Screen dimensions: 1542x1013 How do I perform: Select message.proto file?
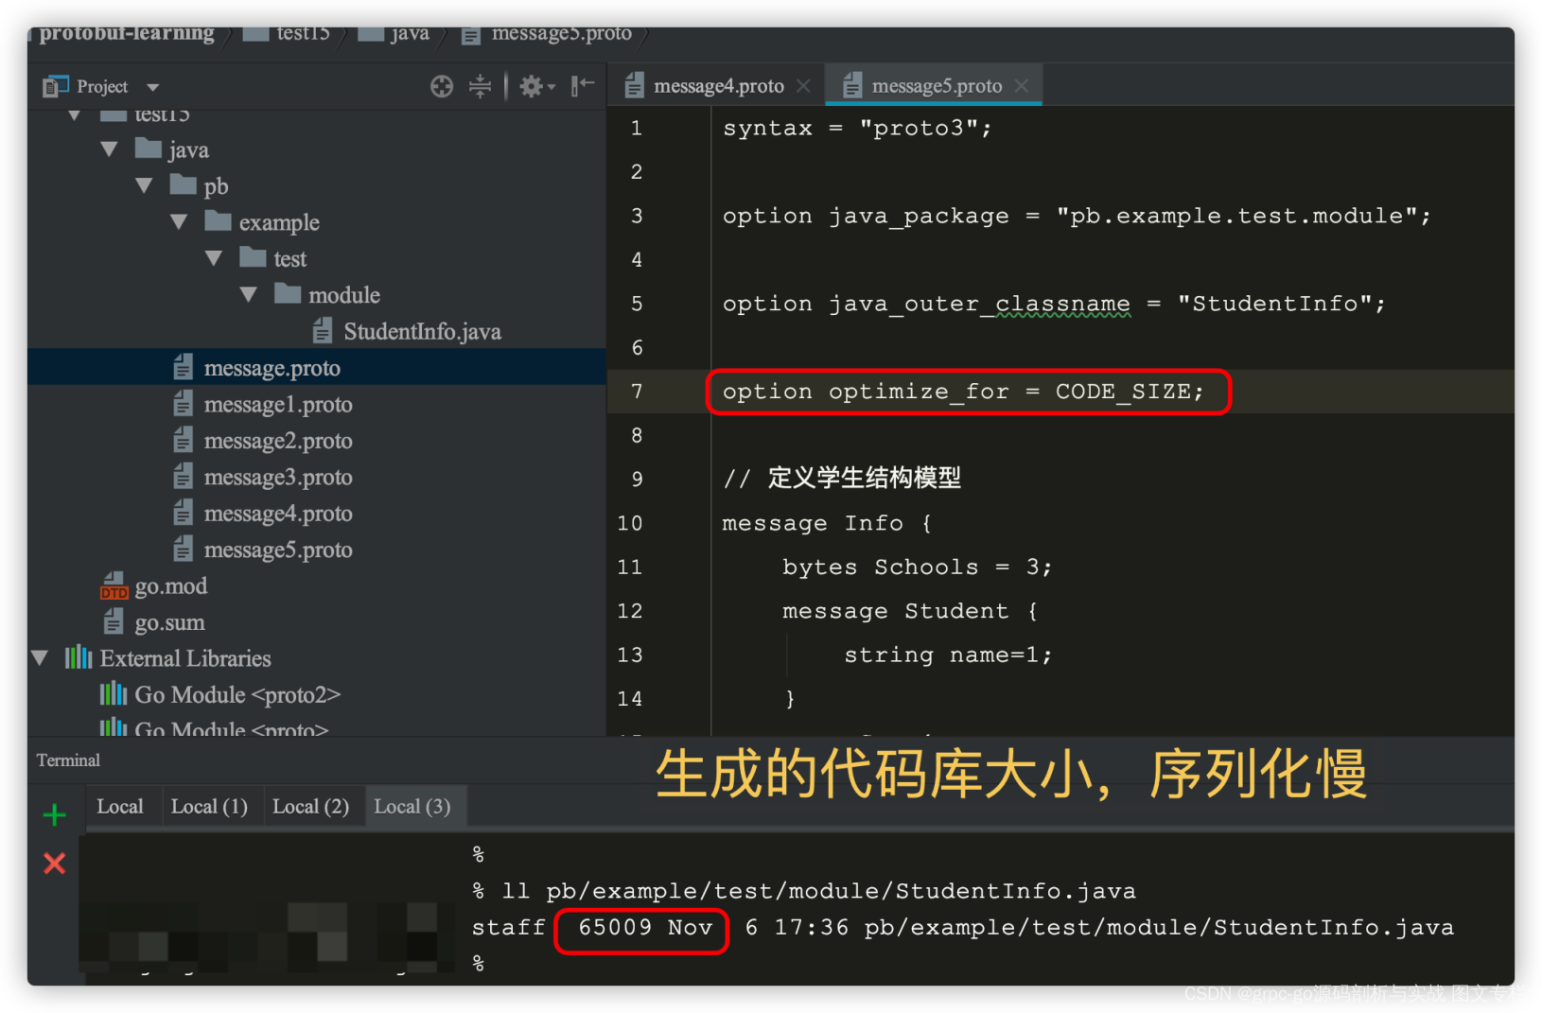[x=272, y=368]
